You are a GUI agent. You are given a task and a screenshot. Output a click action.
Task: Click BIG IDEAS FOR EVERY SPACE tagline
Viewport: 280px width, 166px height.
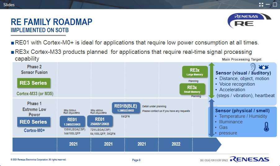coord(214,160)
